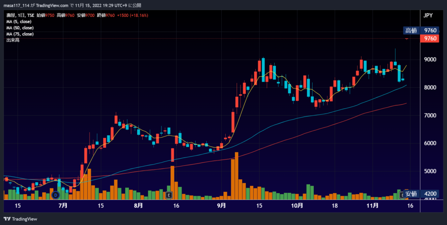Click the 5000 price axis label
This screenshot has height=225, width=447.
coord(430,171)
